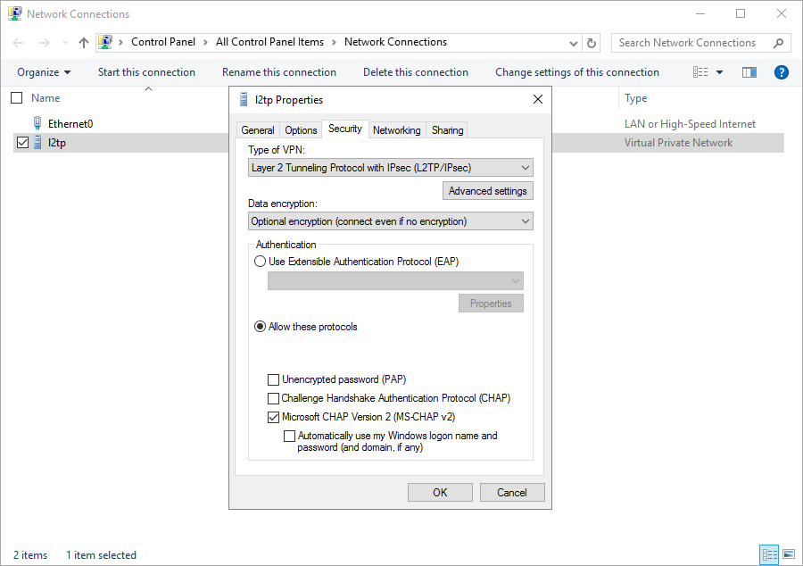The height and width of the screenshot is (566, 803).
Task: Click the 1 item selected status text
Action: coord(101,554)
